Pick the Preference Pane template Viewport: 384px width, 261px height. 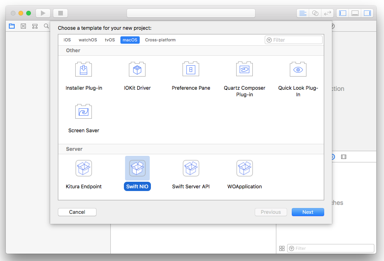point(191,76)
